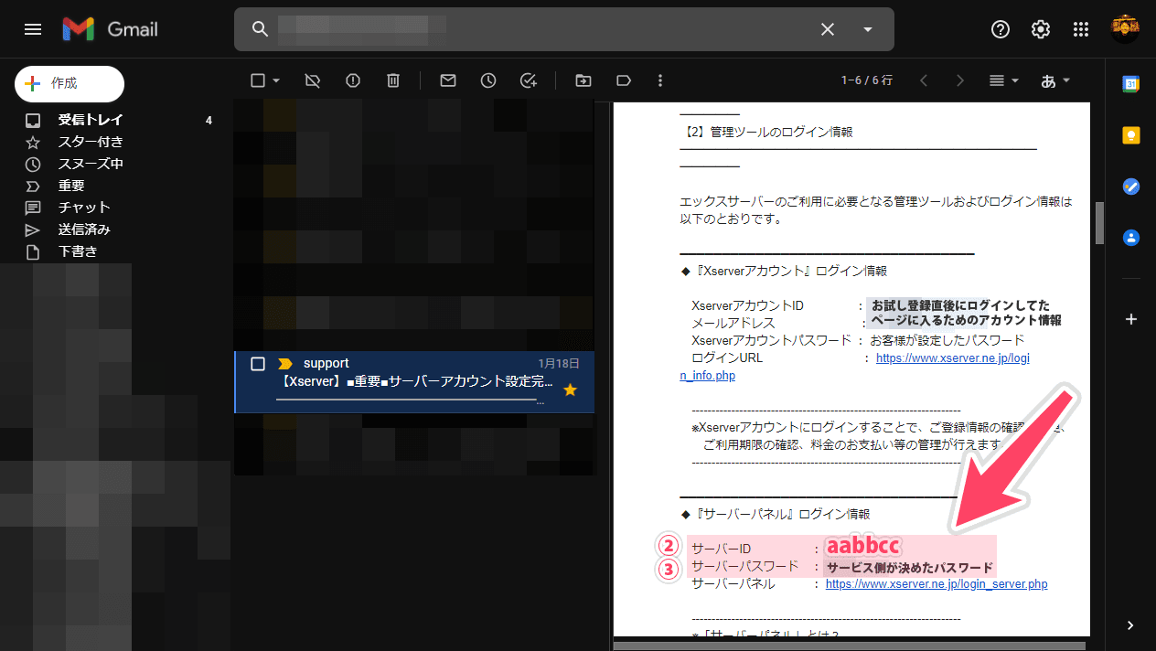Collapse side panel with chevron
Viewport: 1156px width, 651px height.
click(x=1131, y=625)
